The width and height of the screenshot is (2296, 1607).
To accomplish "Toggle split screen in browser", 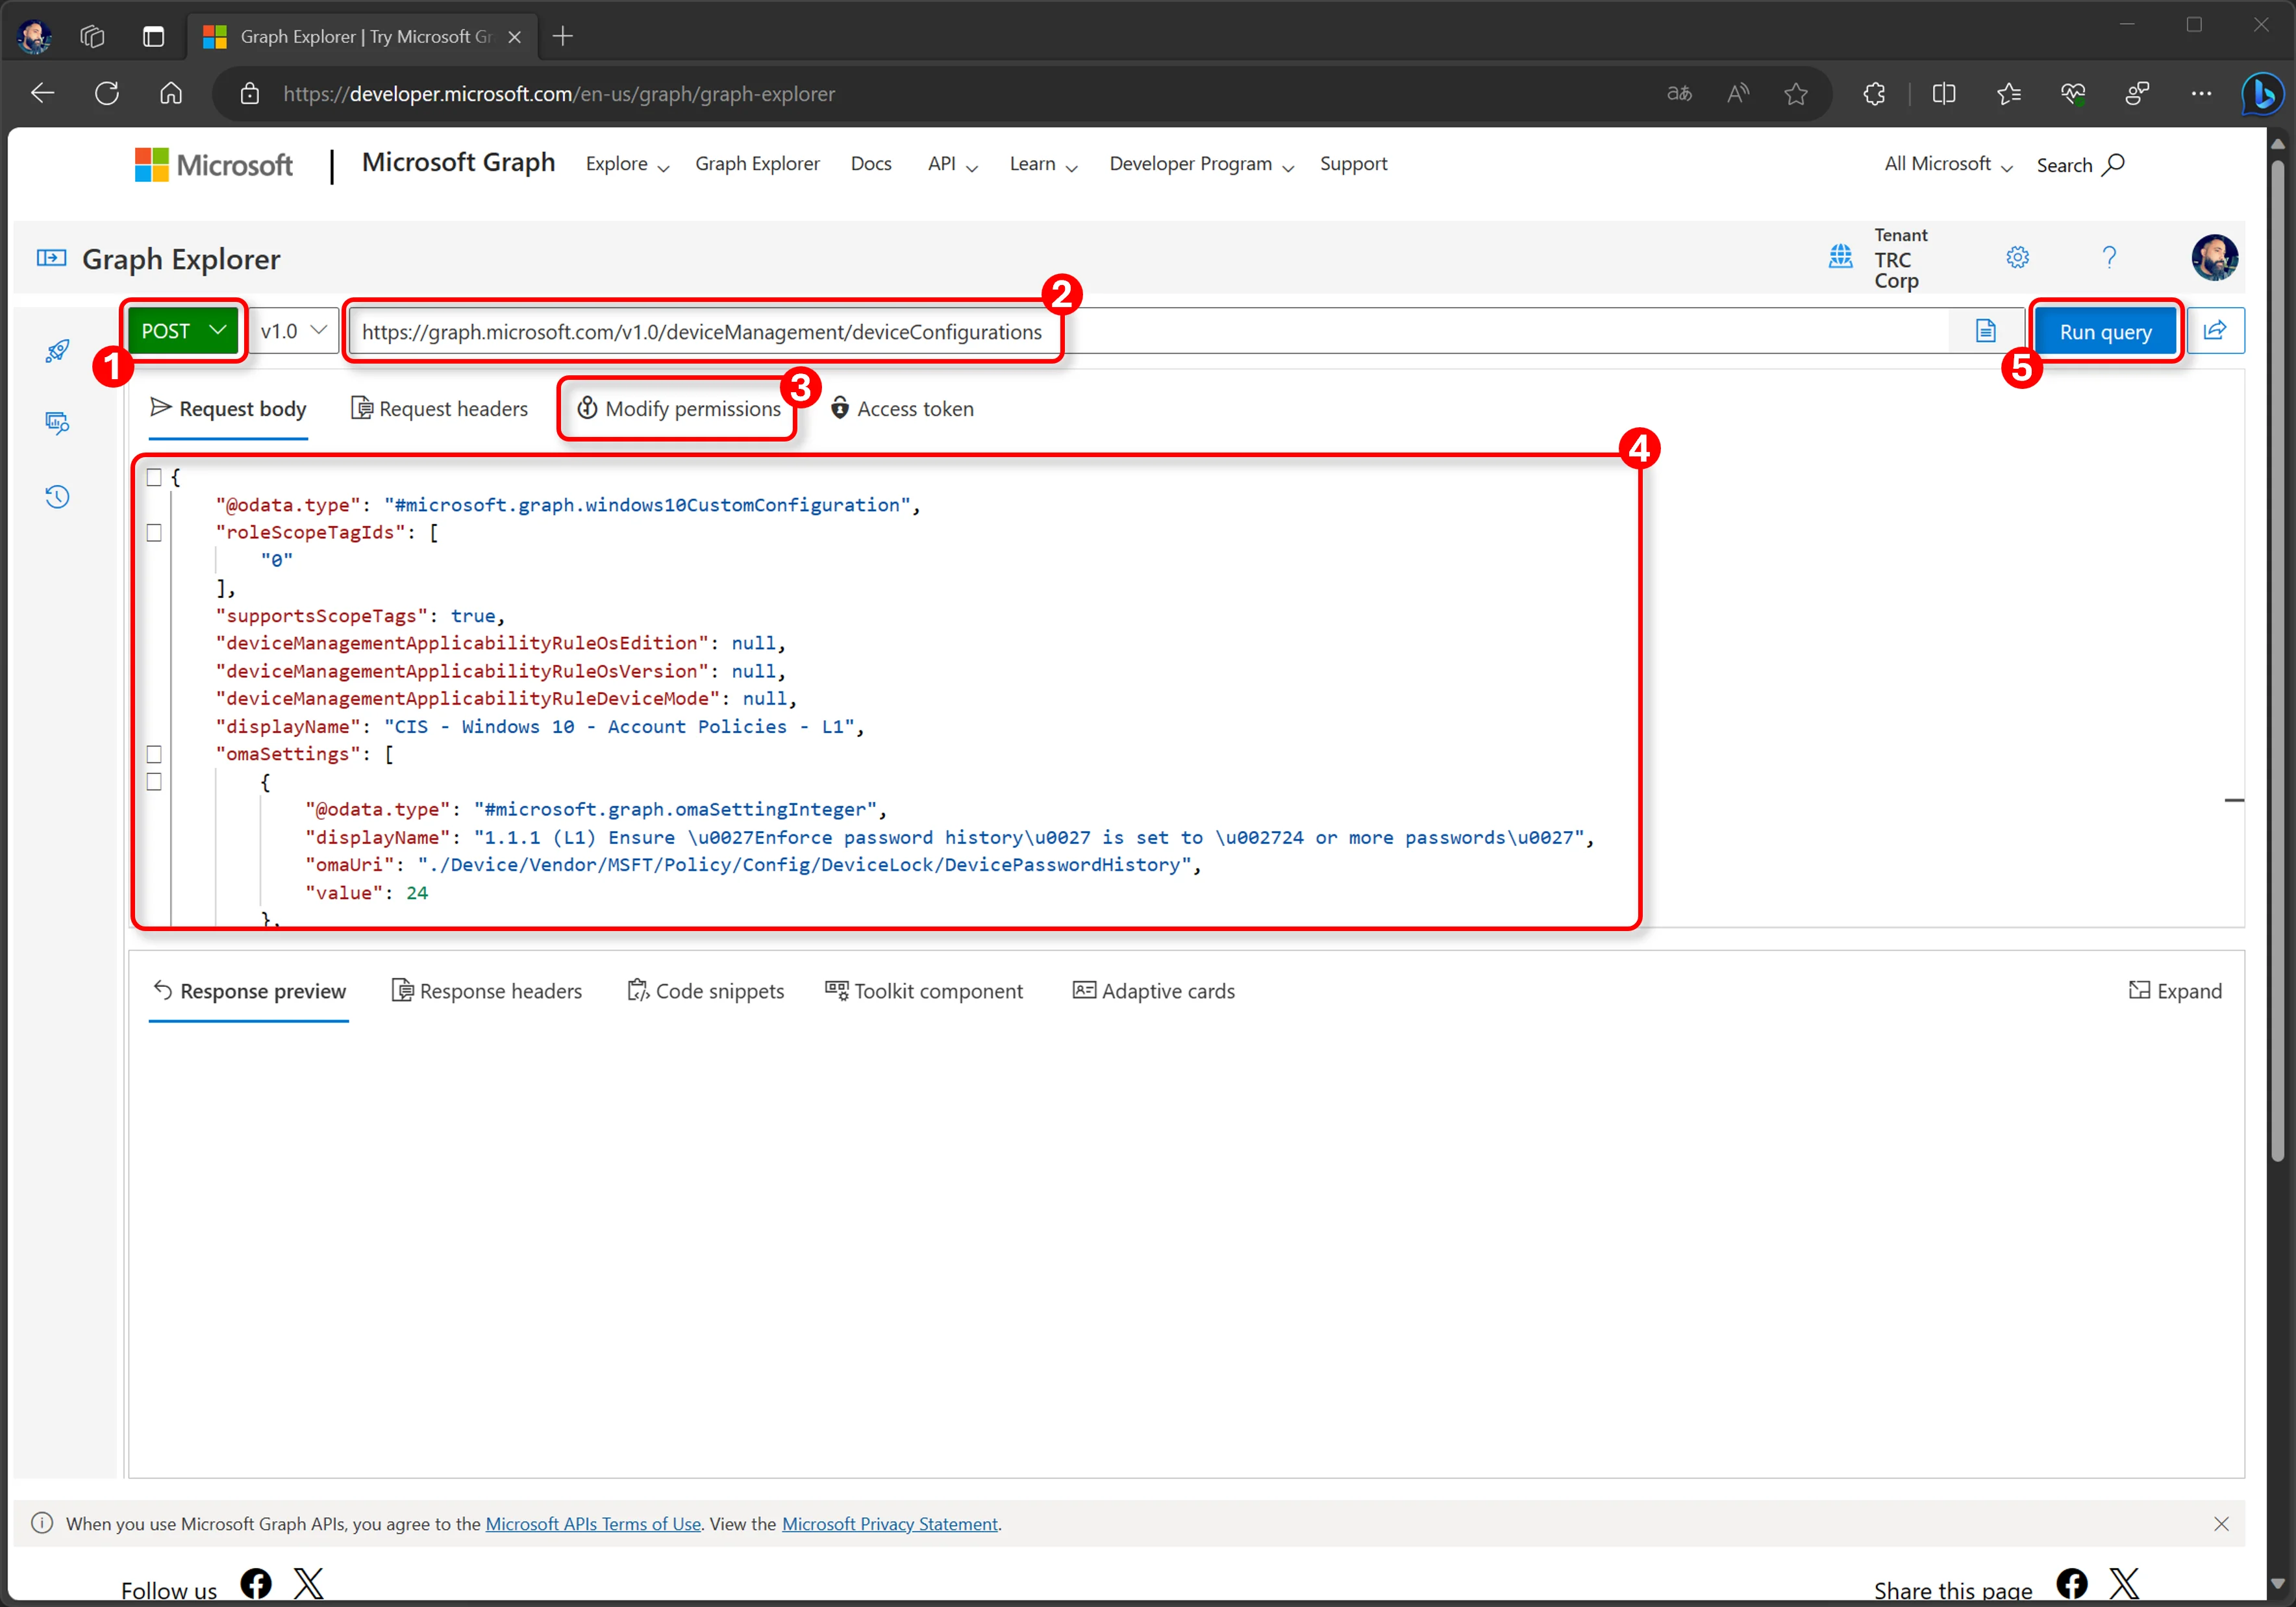I will (x=1943, y=93).
